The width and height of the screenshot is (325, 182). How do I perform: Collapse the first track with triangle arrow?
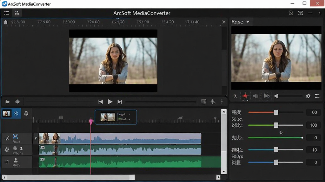coord(36,138)
